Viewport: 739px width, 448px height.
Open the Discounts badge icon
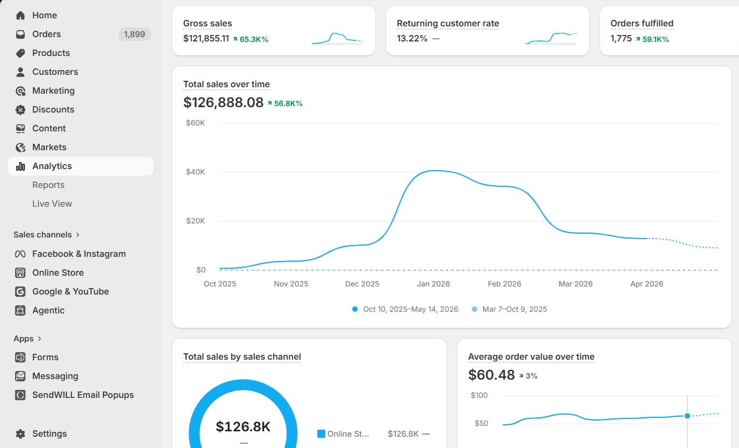20,109
